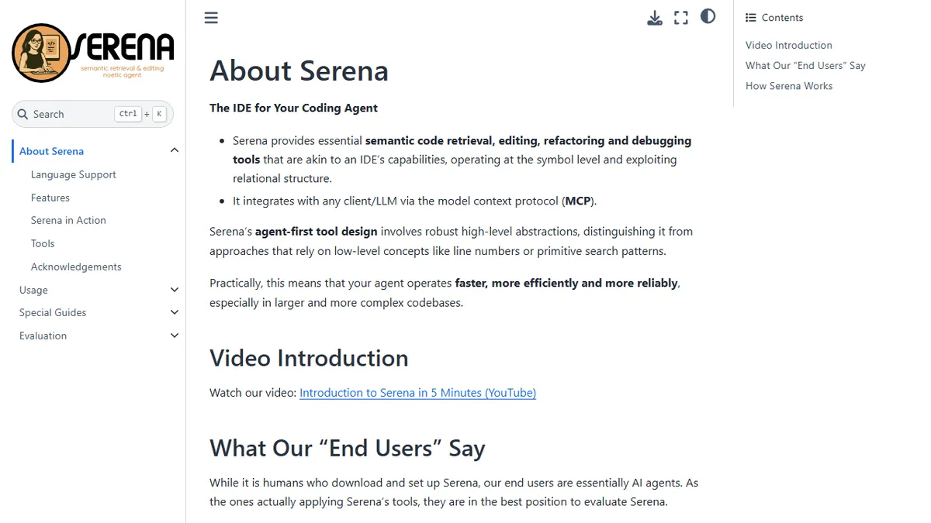Focus the Search input field

(92, 114)
